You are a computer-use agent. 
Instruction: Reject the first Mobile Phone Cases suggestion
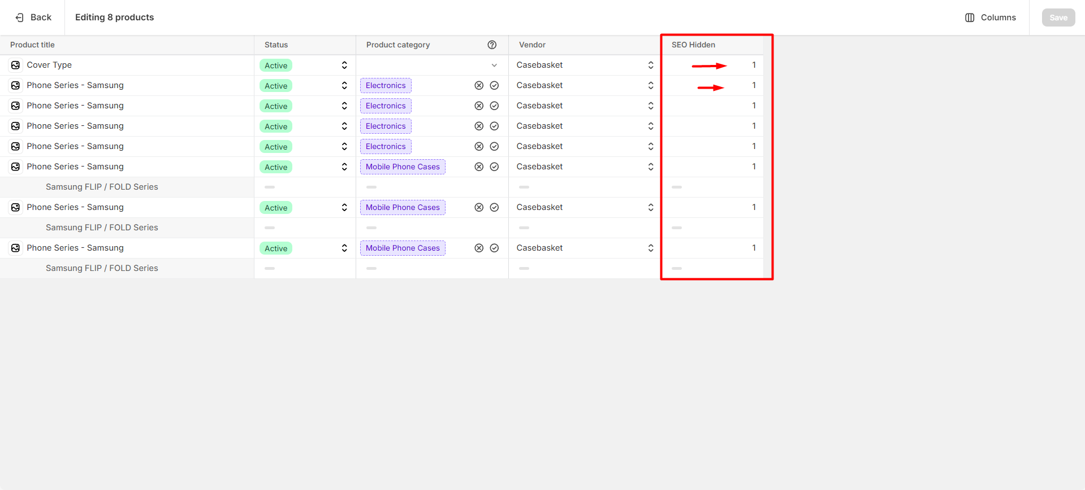click(x=479, y=167)
